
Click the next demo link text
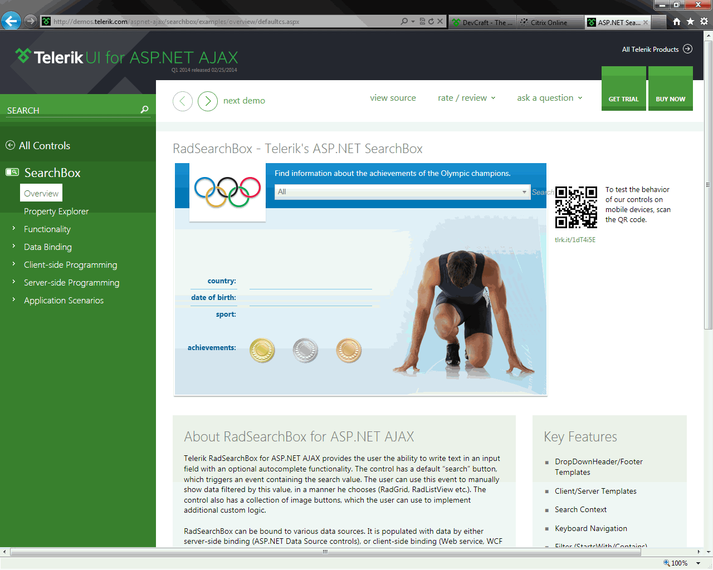coord(244,101)
